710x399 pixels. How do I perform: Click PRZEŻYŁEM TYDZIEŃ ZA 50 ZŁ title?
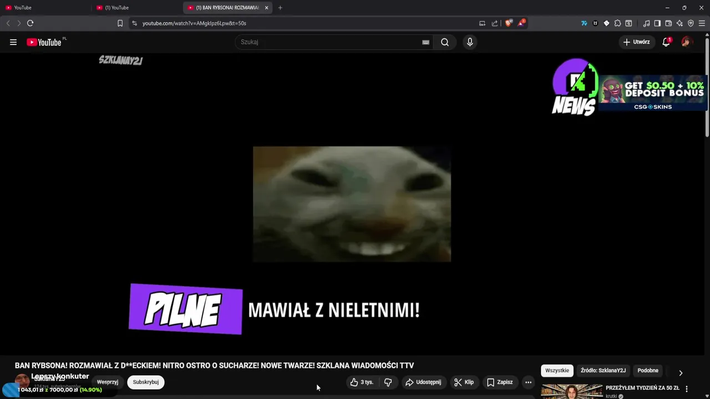point(642,388)
